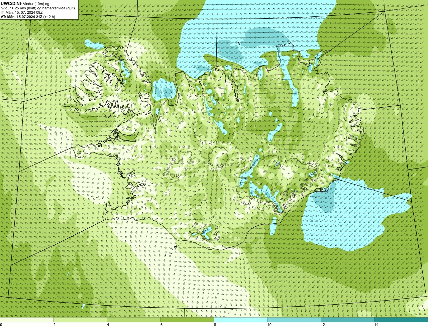Click the scale label '12'
The width and height of the screenshot is (428, 327).
[x=323, y=325]
